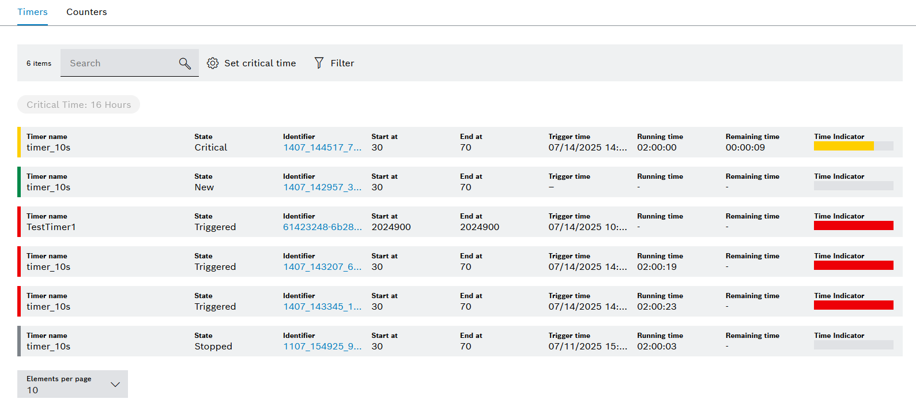Open identifier link 1407_142957_3...
916x410 pixels.
(x=322, y=187)
